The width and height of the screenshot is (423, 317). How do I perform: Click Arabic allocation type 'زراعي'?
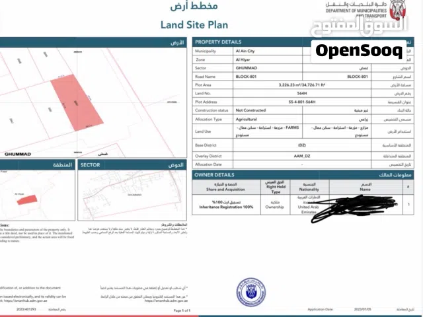(364, 119)
